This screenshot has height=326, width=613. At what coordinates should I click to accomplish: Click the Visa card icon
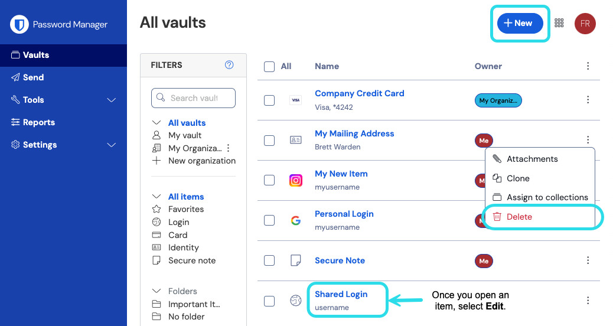click(296, 100)
